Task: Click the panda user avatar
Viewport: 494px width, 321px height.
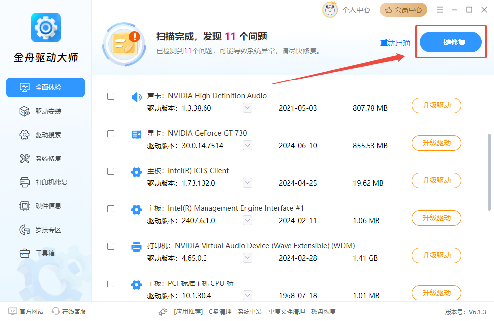Action: pos(330,10)
